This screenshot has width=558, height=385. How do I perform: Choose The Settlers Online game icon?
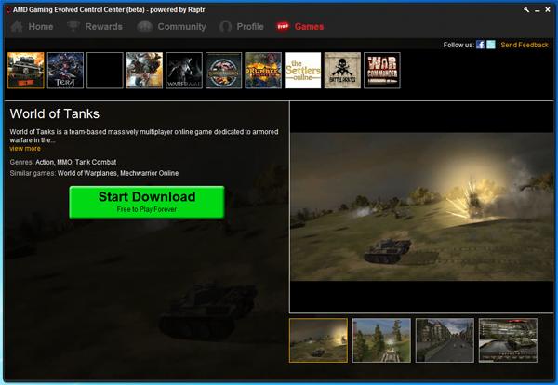pos(302,71)
